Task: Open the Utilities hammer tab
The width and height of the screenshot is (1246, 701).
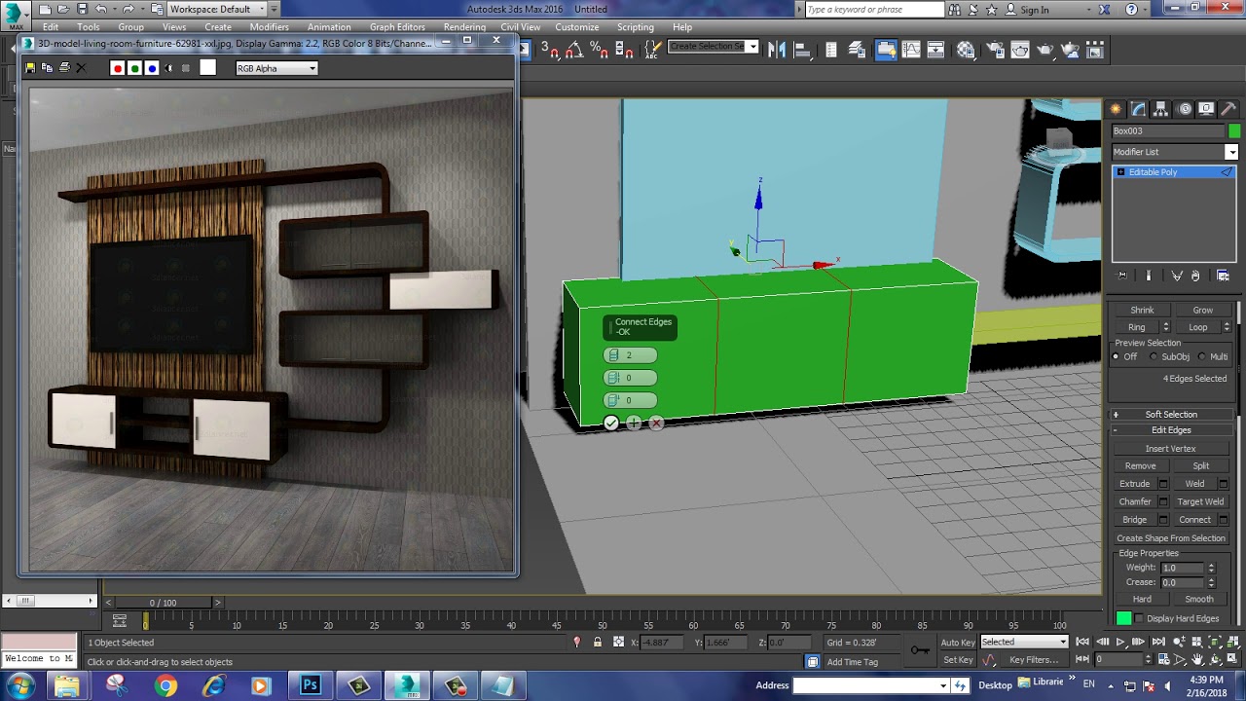Action: pos(1228,109)
